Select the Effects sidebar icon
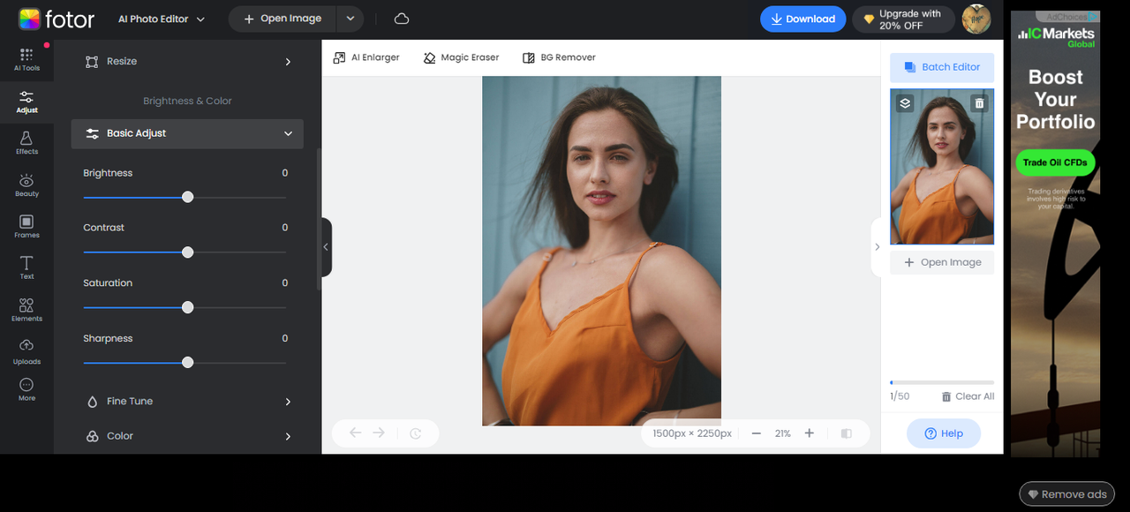 coord(26,143)
